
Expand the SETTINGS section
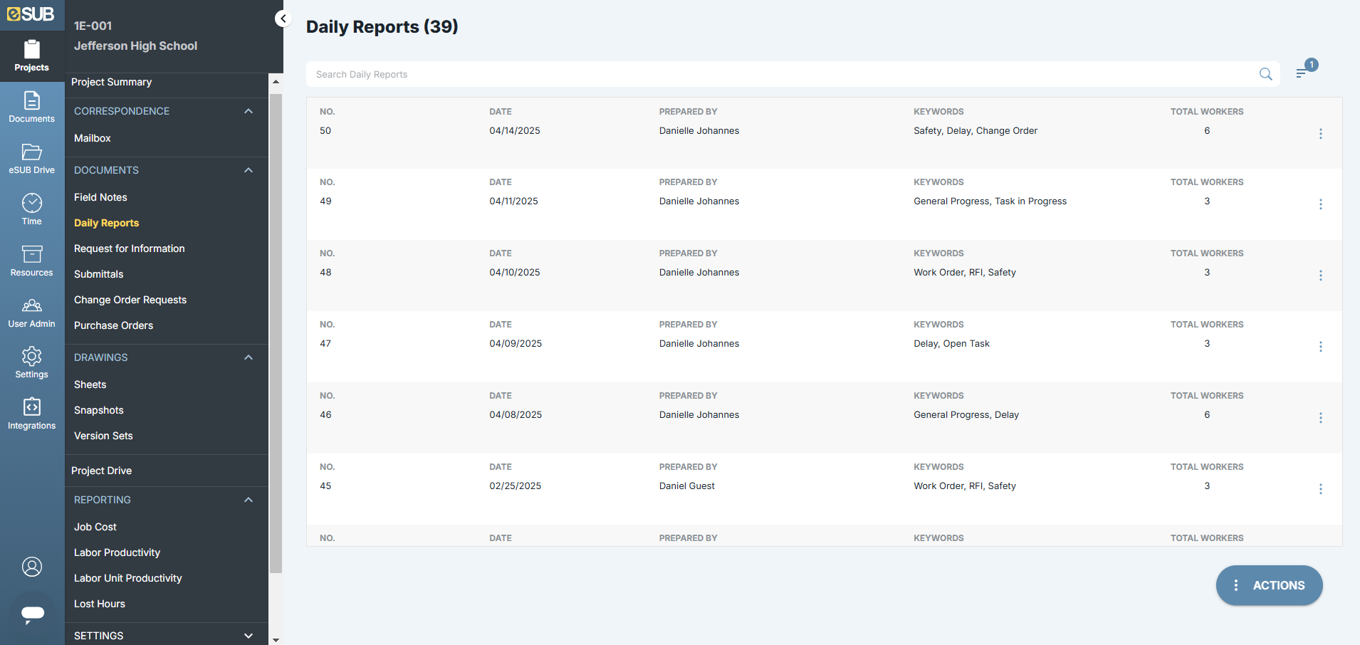pyautogui.click(x=249, y=636)
